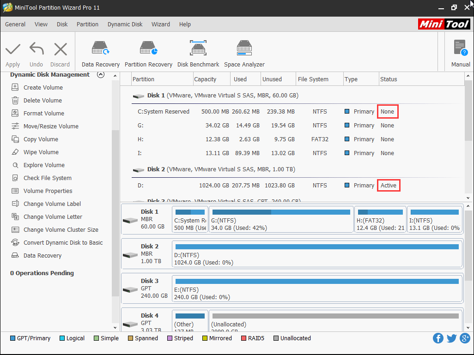Open the Partition menu
474x355 pixels.
click(87, 24)
